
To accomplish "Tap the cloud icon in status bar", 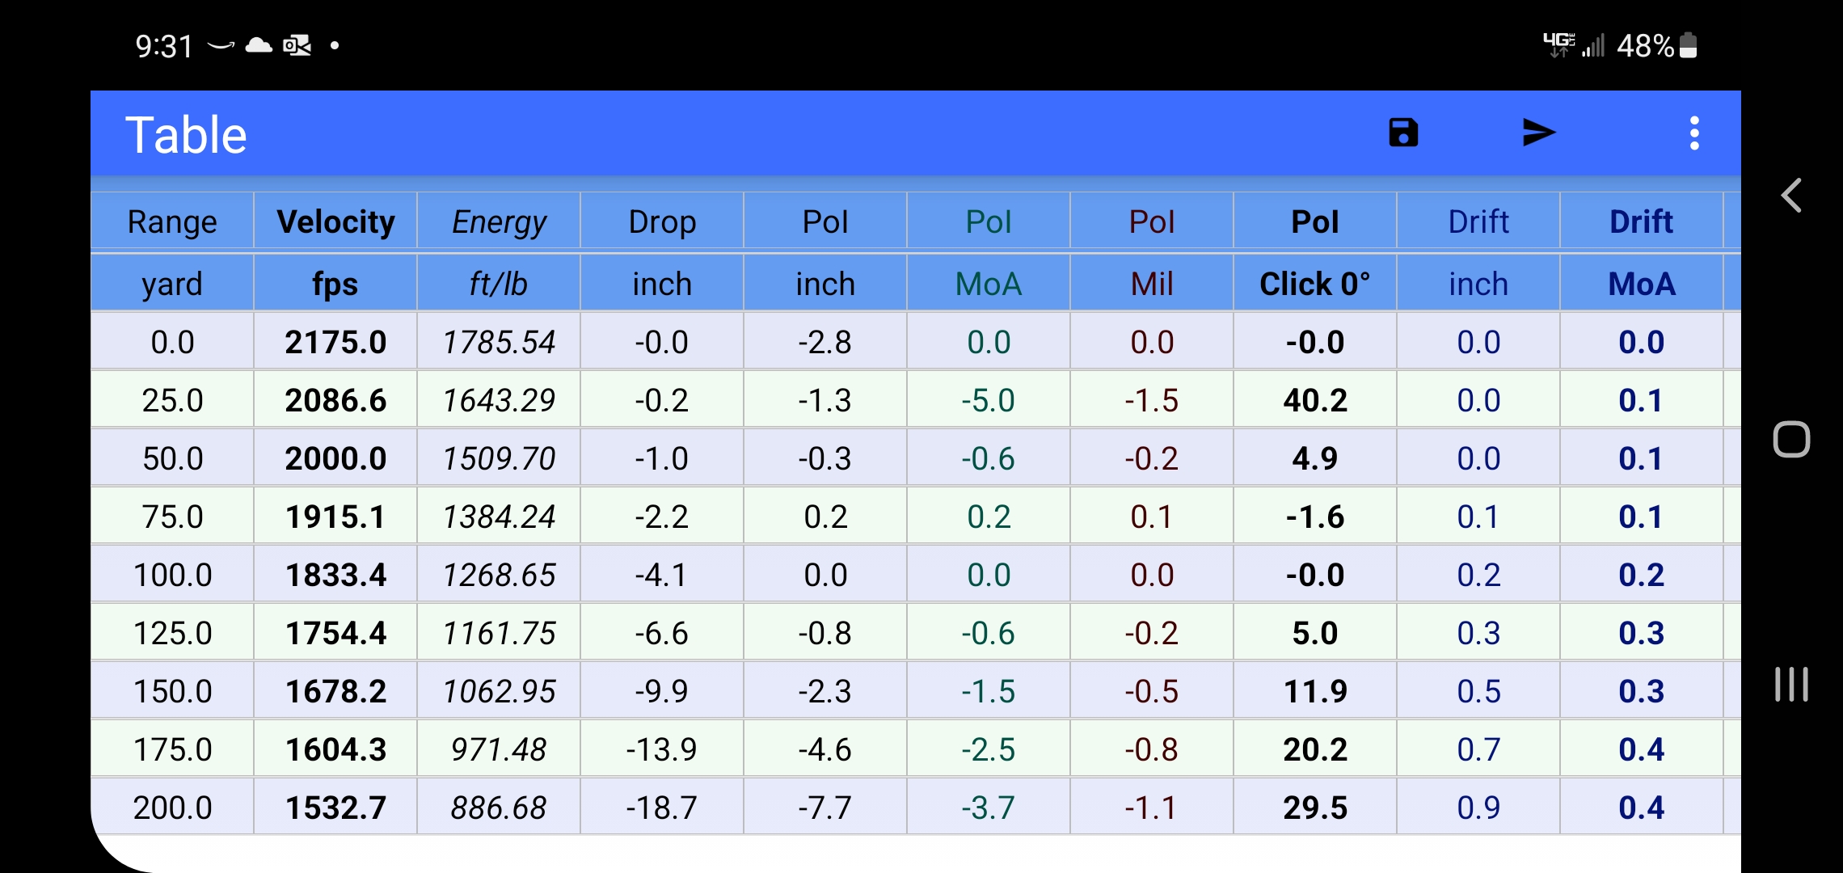I will [x=258, y=45].
